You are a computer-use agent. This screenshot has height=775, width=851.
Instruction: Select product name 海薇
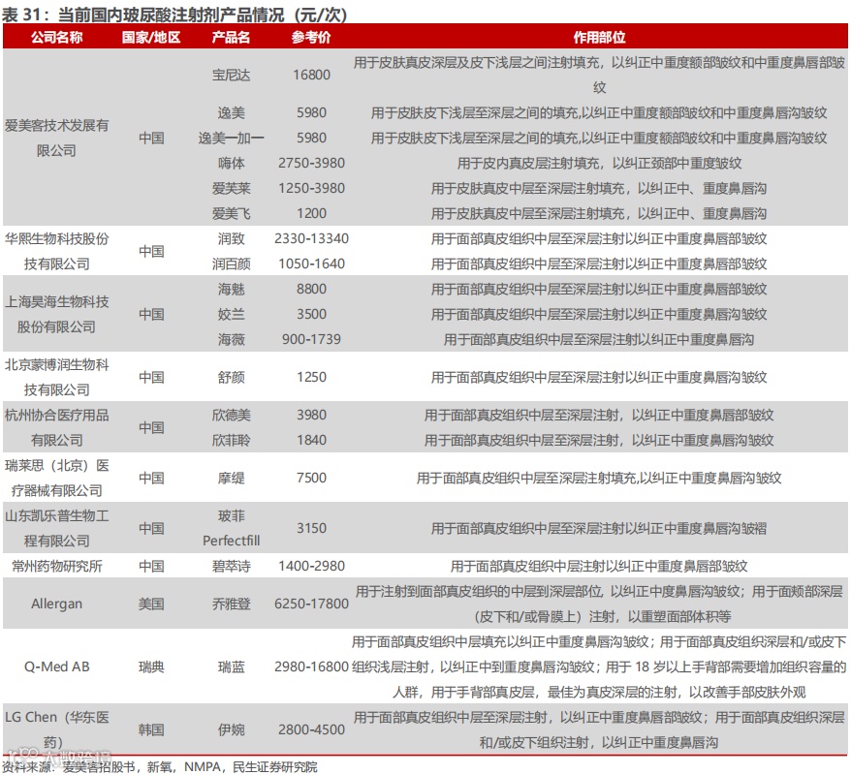tap(232, 339)
